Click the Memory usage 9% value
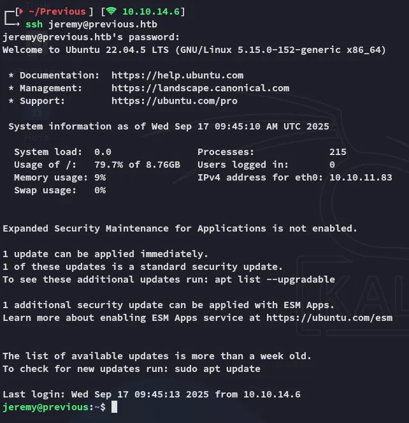 click(100, 177)
